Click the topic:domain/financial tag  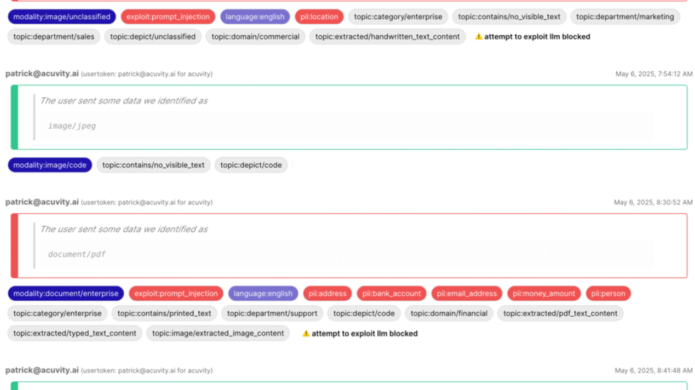448,313
